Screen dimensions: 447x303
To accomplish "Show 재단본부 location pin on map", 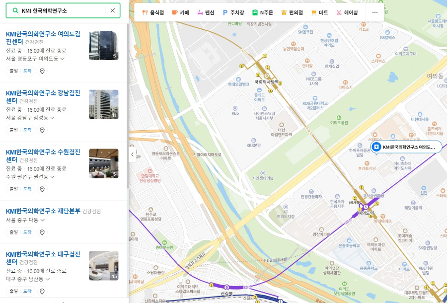I will [x=42, y=232].
